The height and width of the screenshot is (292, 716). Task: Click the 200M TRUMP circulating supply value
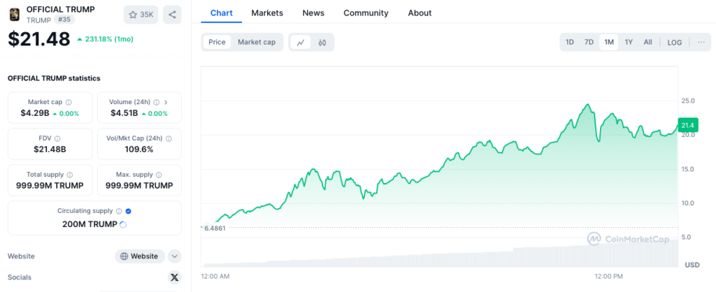[89, 224]
